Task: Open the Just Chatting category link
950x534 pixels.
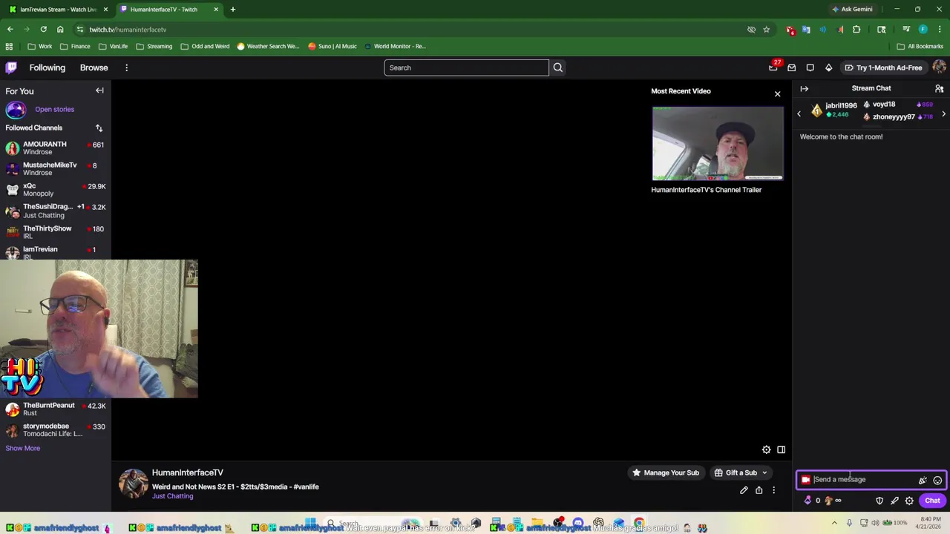Action: coord(172,496)
